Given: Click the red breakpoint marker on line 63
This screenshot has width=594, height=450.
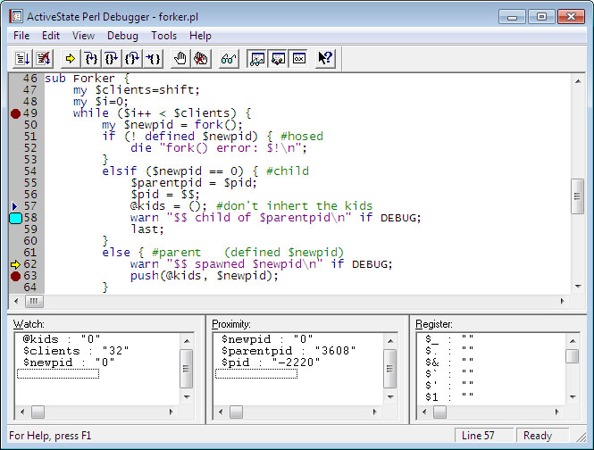Looking at the screenshot, I should [15, 276].
